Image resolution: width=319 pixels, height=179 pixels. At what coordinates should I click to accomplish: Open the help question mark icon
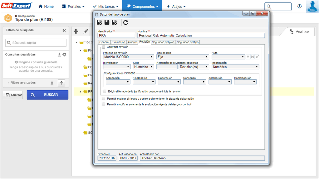click(299, 6)
